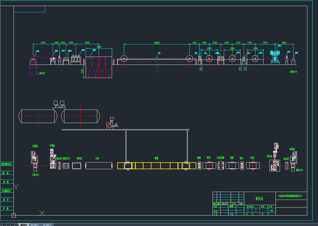Select the empty rectangle at top-left corner
This screenshot has width=318, height=226.
29,9
